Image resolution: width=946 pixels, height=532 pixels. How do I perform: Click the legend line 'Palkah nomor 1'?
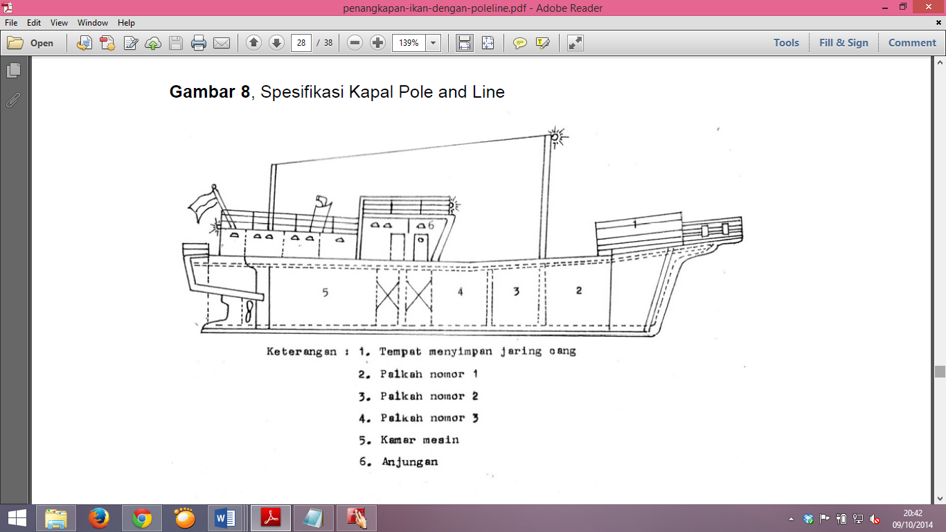(429, 374)
